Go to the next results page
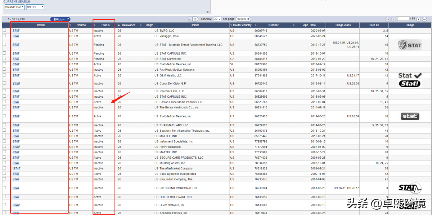The image size is (432, 215). (419, 19)
